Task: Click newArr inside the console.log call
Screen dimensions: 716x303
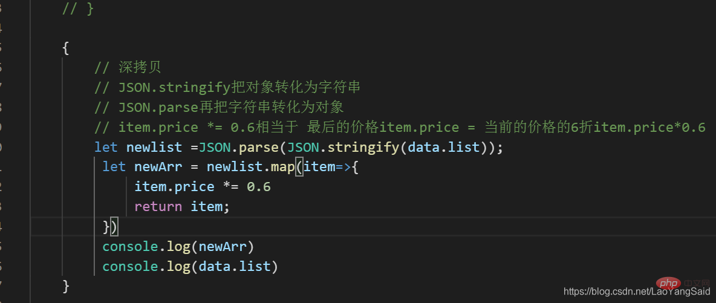Action: (x=223, y=247)
